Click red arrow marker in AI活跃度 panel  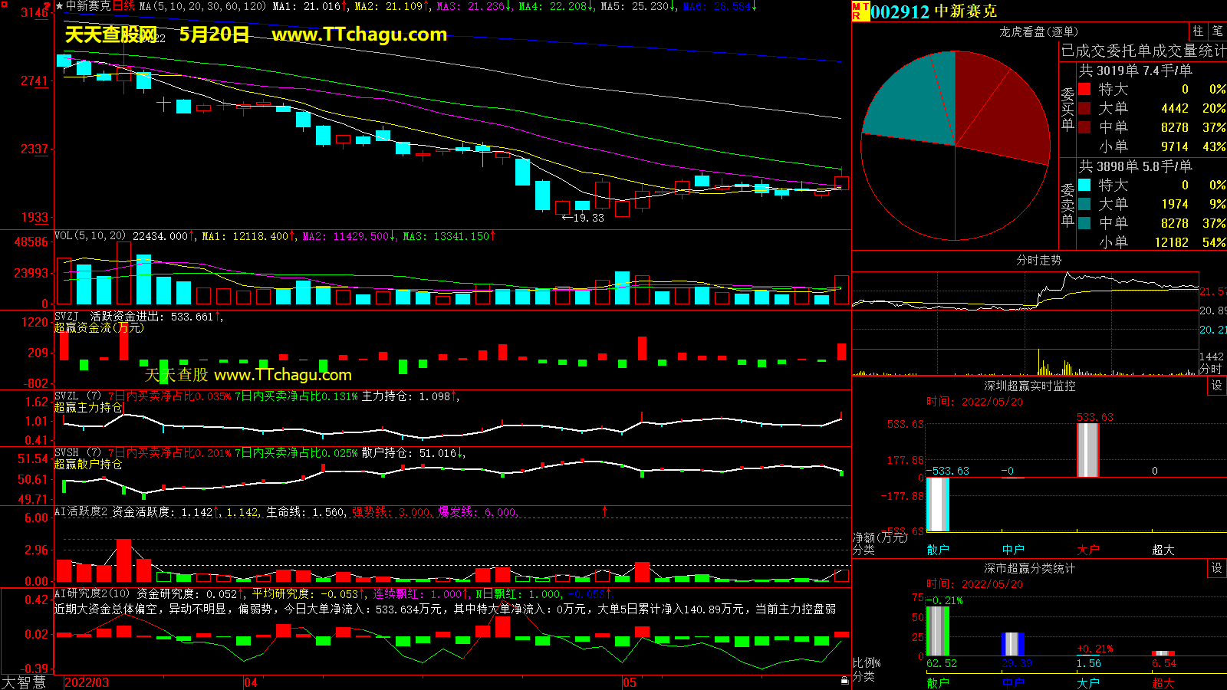click(x=604, y=511)
